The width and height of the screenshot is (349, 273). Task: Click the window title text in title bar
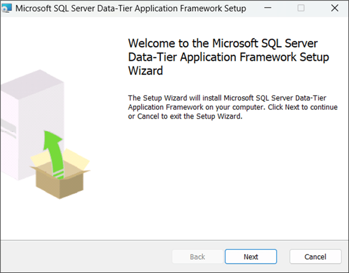coord(130,9)
